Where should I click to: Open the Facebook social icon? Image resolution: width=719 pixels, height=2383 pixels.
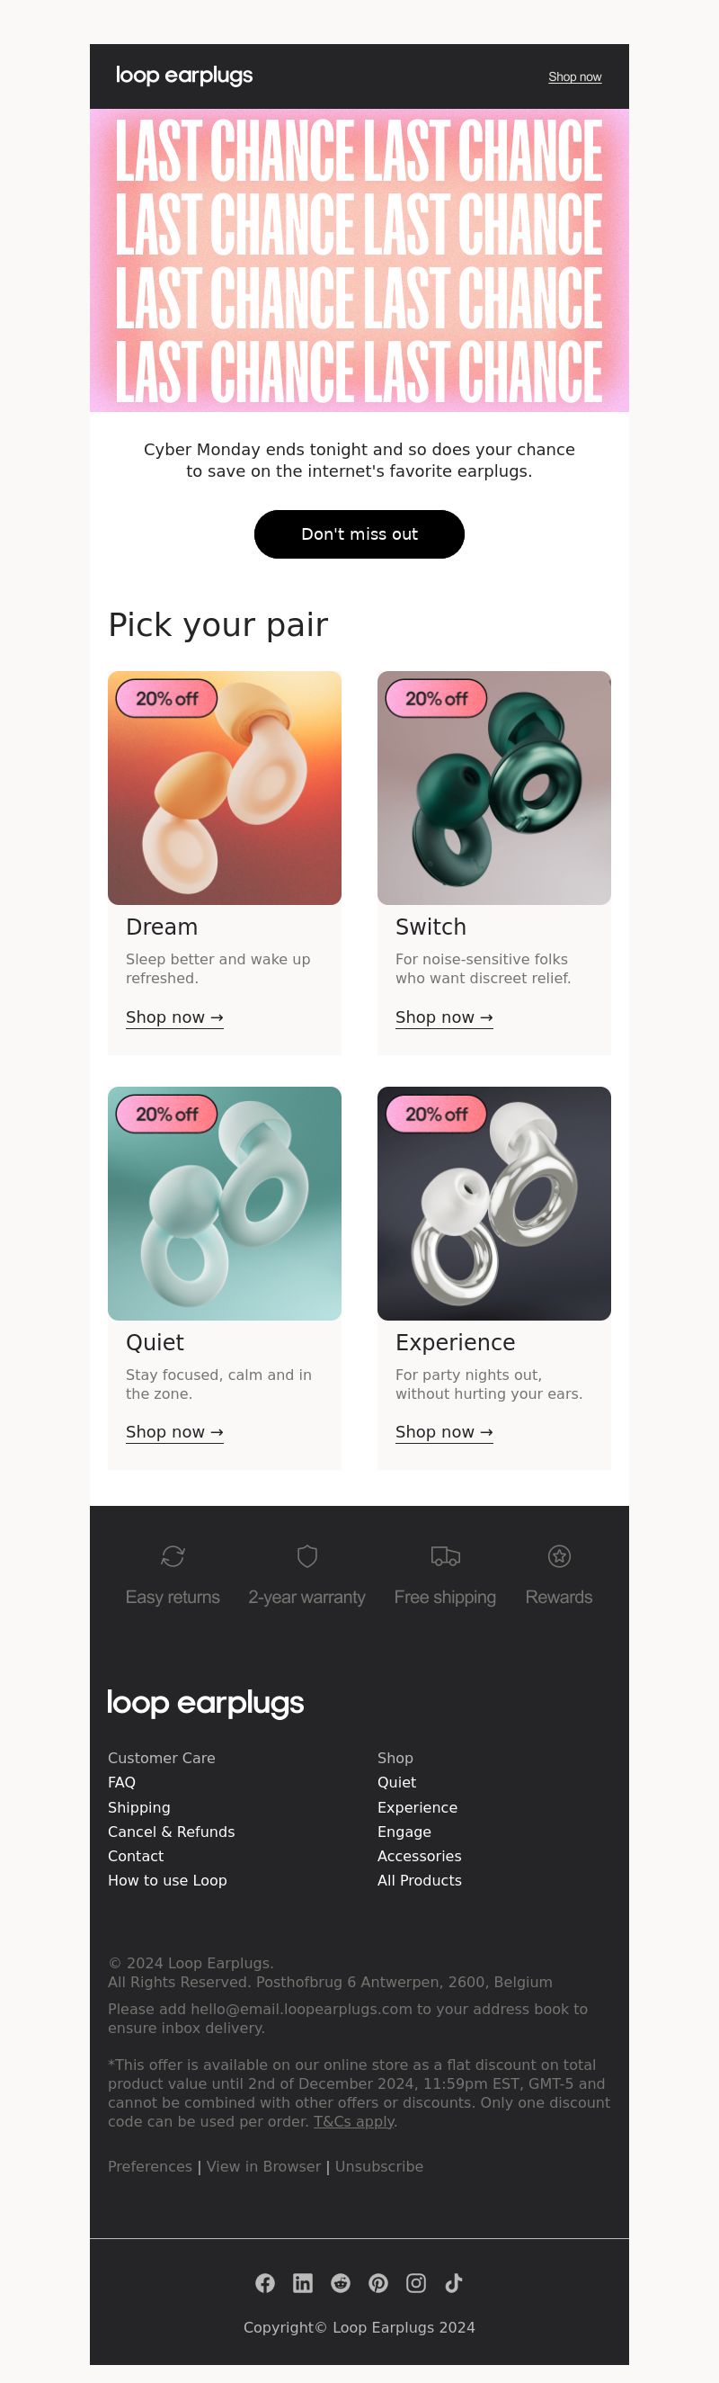click(x=265, y=2283)
